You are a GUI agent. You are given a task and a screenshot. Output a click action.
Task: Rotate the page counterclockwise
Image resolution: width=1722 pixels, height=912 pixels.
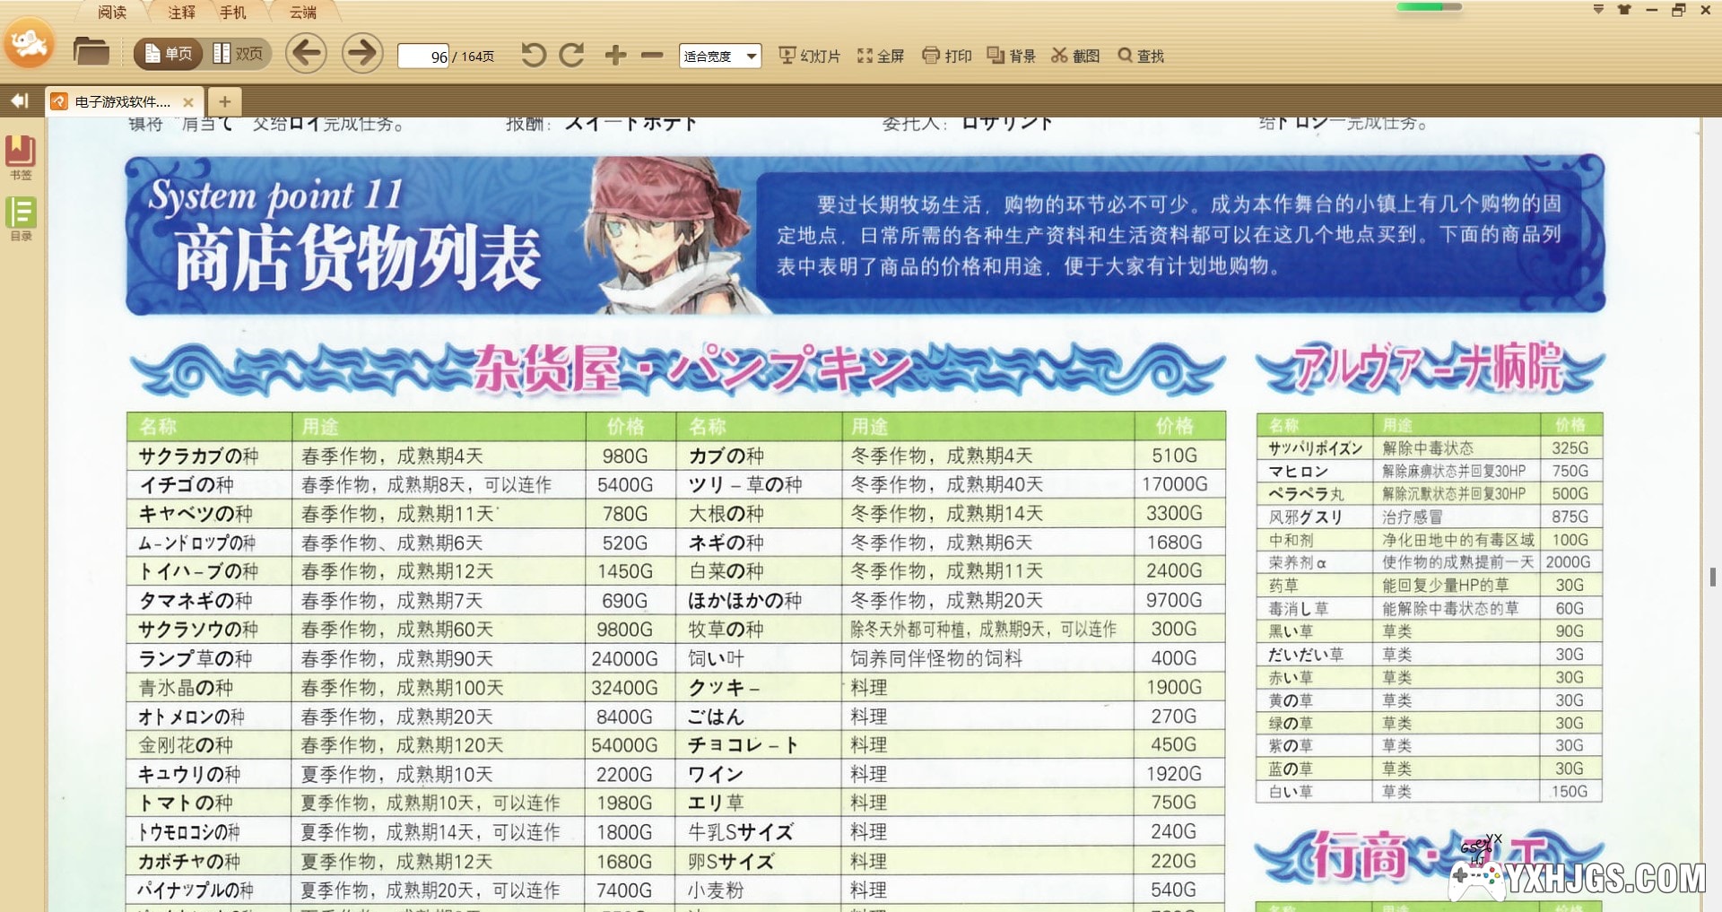533,56
